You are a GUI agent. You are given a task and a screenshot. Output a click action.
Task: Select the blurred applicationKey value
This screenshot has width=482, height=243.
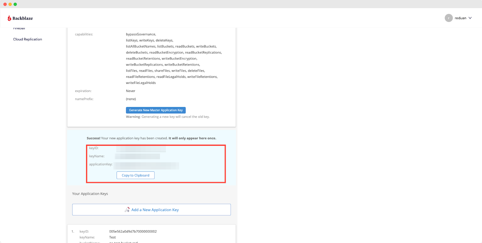coord(146,166)
